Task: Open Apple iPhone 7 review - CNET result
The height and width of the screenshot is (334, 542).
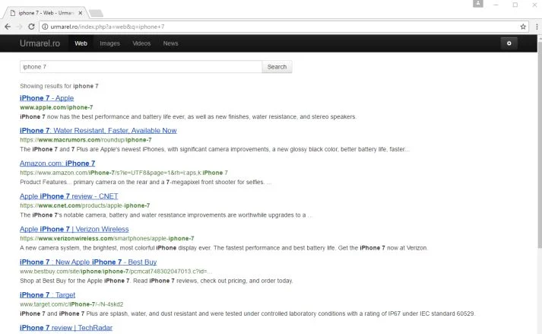Action: [x=68, y=196]
